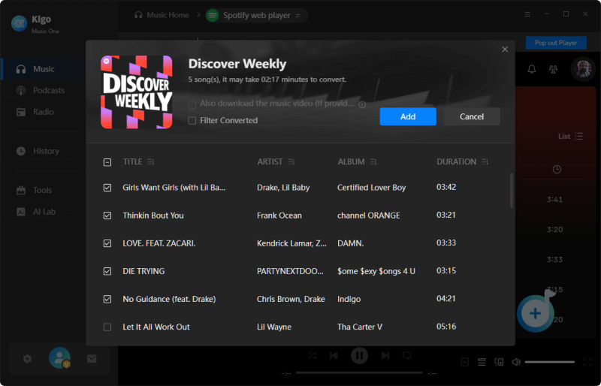
Task: Go to Music Home breadcrumb
Action: [162, 15]
